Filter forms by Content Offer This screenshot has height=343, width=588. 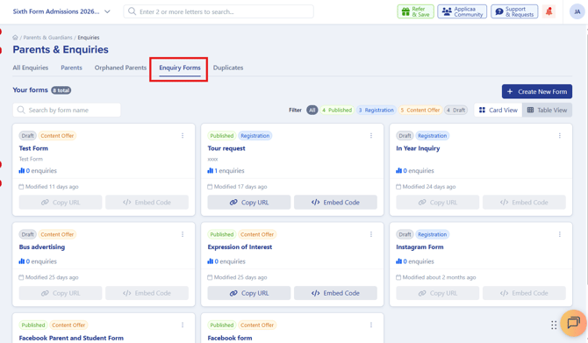[420, 111]
